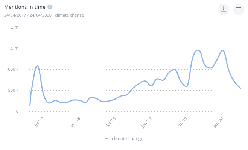Select the Jul '17 axis label
The width and height of the screenshot is (248, 150).
point(39,122)
